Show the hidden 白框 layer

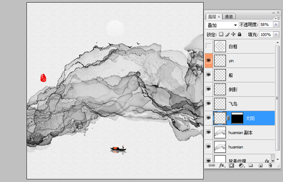(208, 46)
